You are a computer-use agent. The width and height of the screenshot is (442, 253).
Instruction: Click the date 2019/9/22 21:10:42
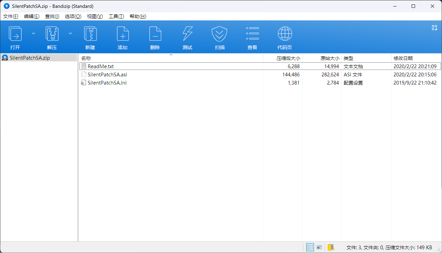pos(415,83)
